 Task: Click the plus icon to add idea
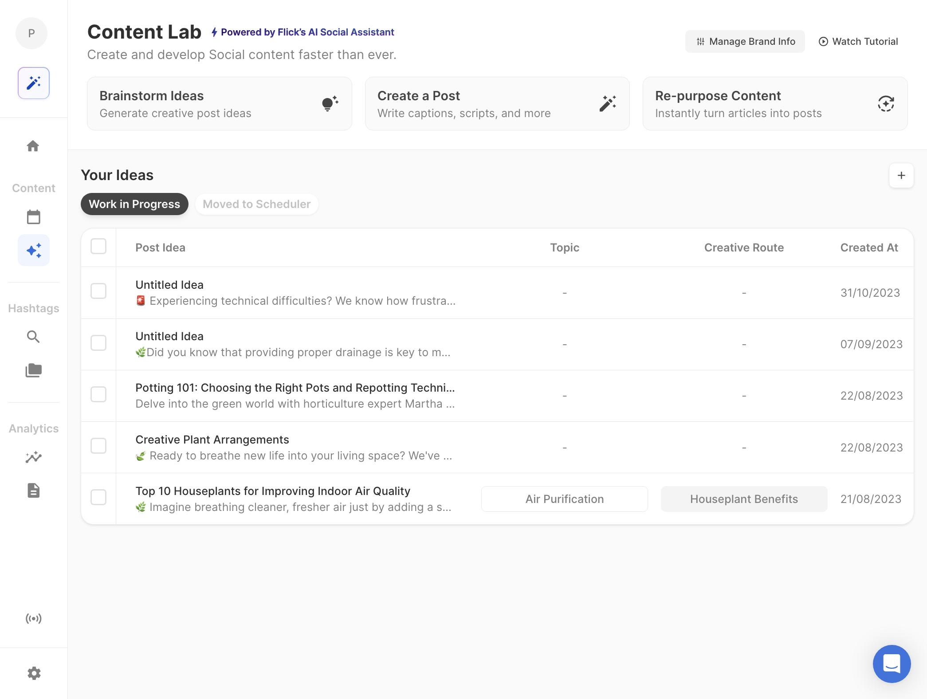[x=901, y=175]
